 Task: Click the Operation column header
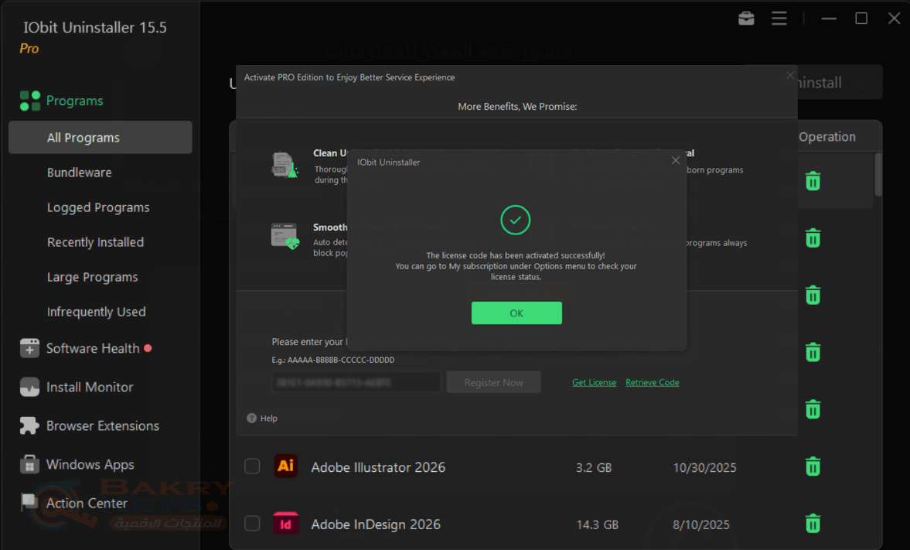pos(827,137)
